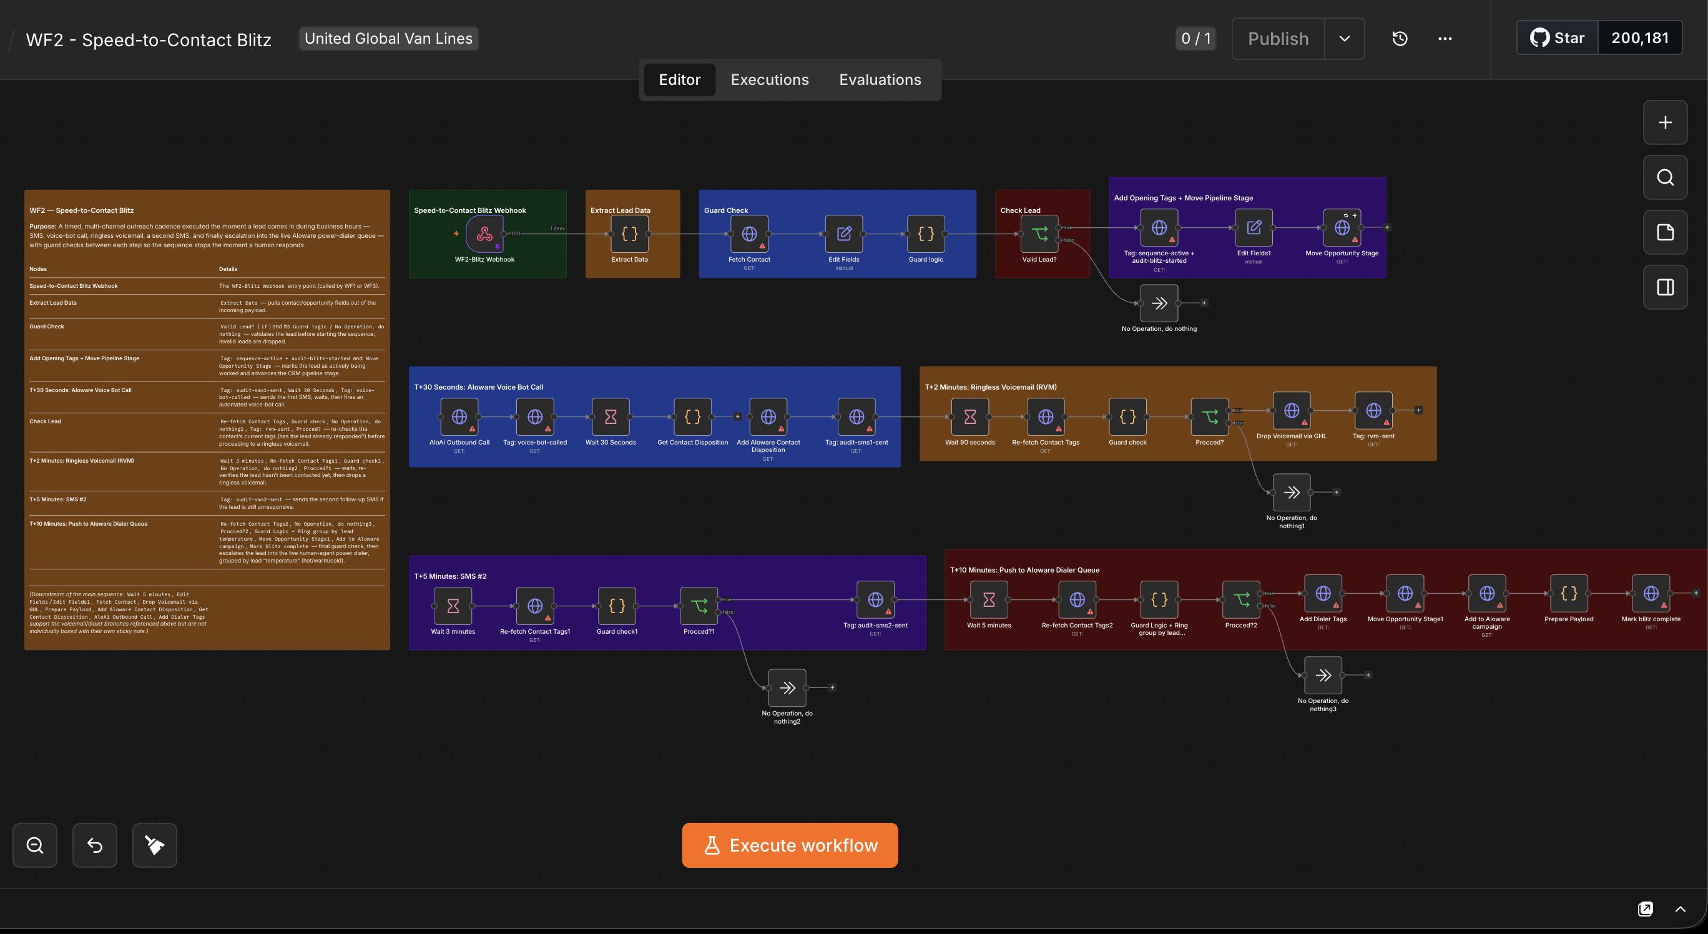
Task: Select the Wait 5 minutes node
Action: (x=989, y=600)
